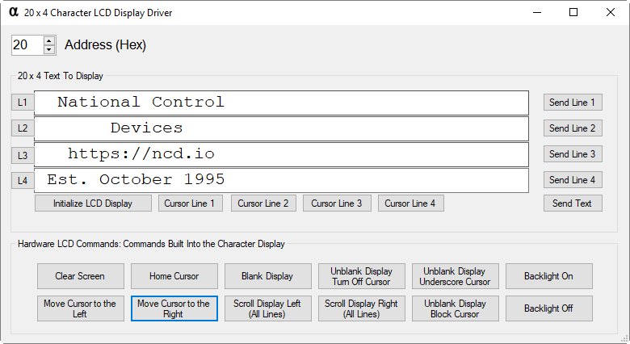This screenshot has width=630, height=344.
Task: Initialize the LCD Display
Action: click(x=93, y=203)
